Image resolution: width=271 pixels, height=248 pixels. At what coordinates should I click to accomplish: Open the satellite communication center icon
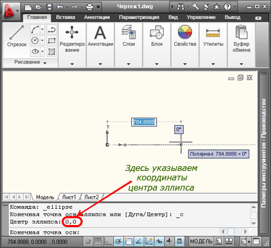click(x=206, y=7)
